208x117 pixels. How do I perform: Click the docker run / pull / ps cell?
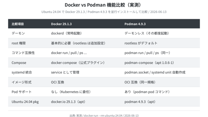[69, 53]
